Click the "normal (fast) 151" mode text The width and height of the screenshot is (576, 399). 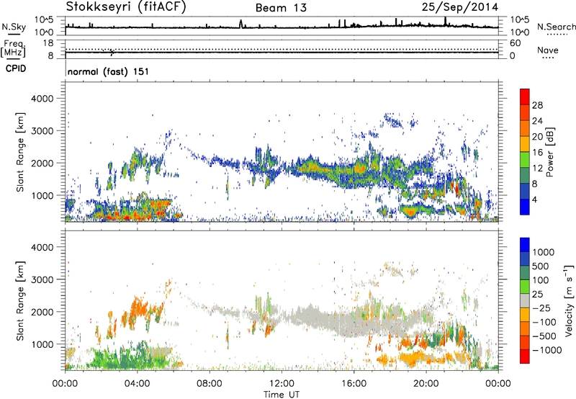[109, 71]
